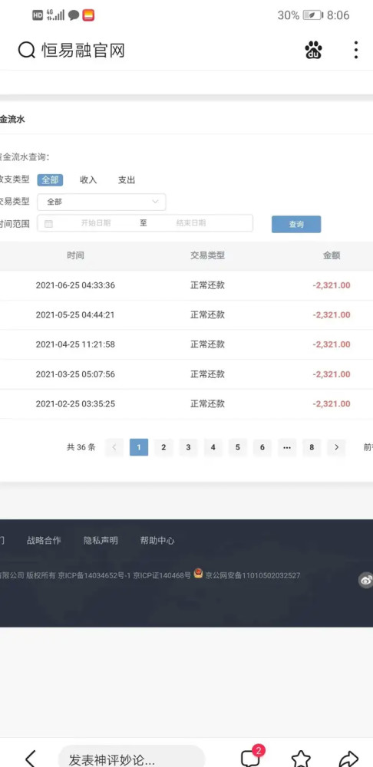Click the next page chevron
Screen dimensions: 373x767
click(x=336, y=447)
